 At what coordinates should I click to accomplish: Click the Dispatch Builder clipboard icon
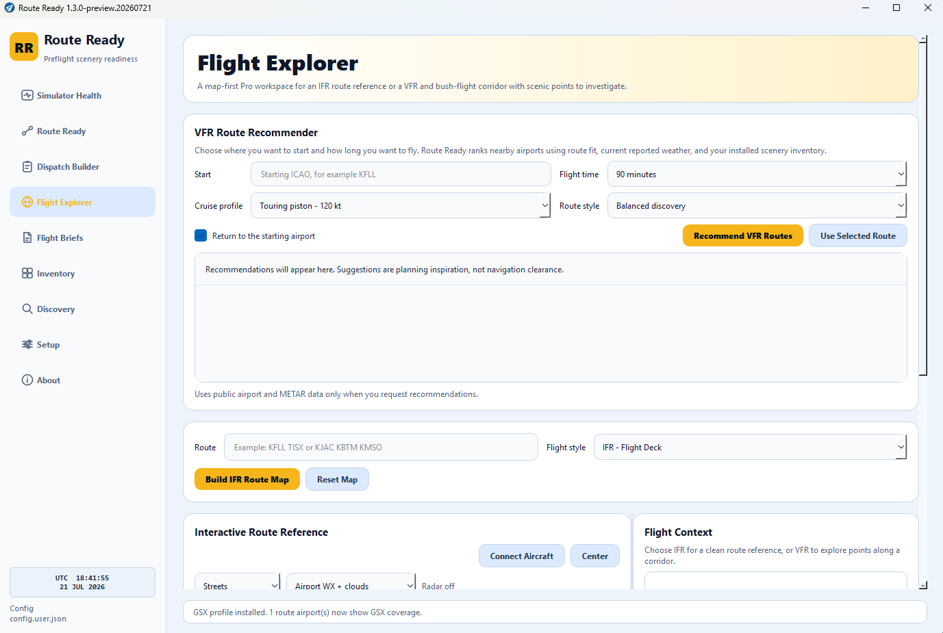tap(27, 166)
